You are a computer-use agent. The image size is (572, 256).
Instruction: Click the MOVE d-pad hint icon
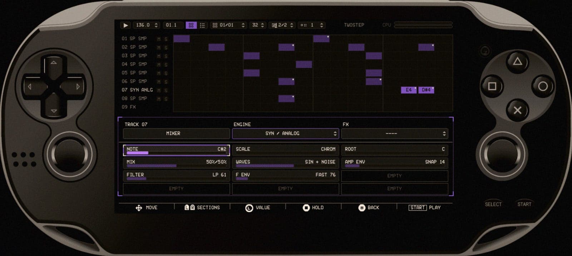(139, 208)
